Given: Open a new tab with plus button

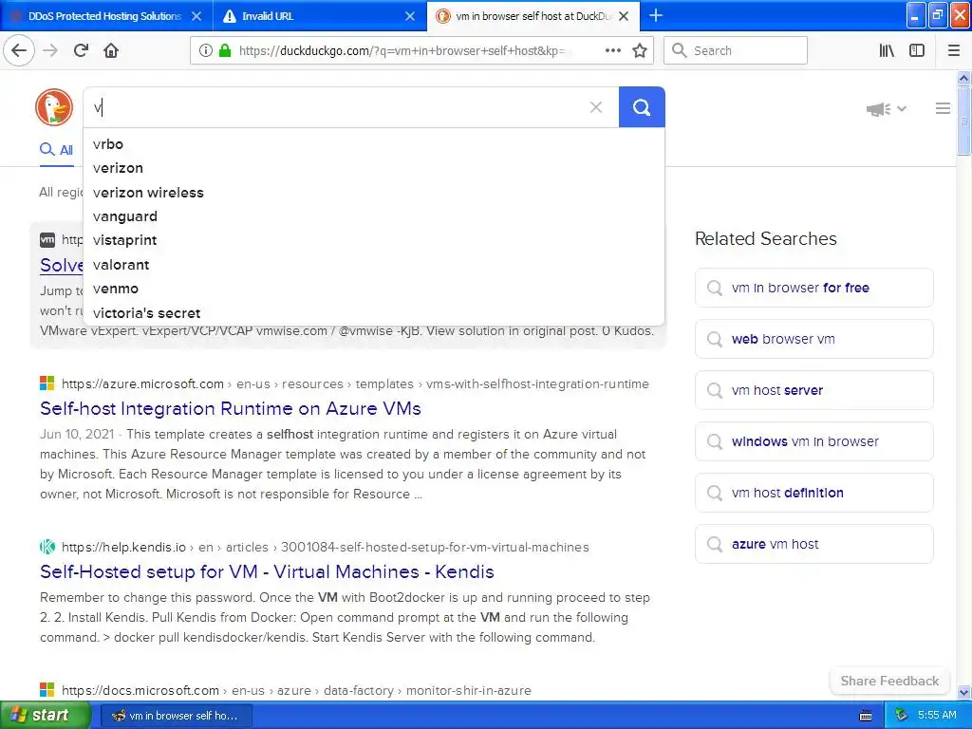Looking at the screenshot, I should 656,15.
